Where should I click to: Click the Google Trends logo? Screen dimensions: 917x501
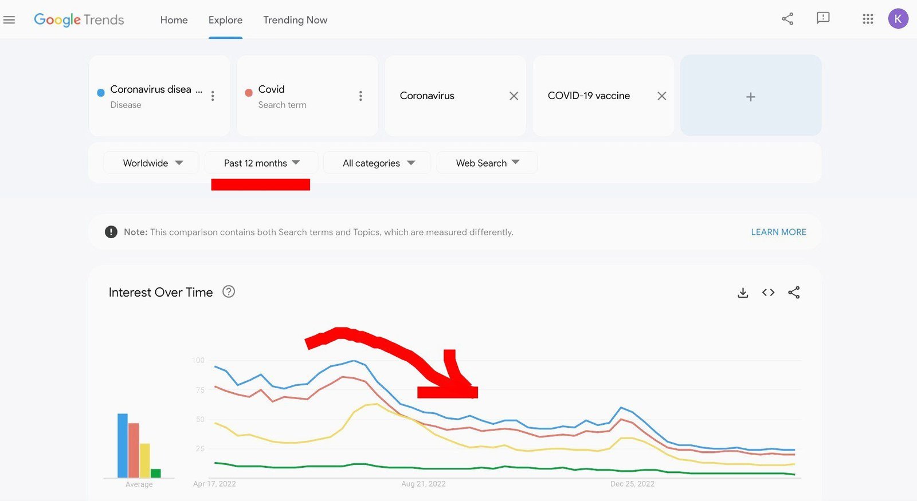[x=79, y=19]
